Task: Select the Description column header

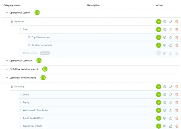Action: pyautogui.click(x=93, y=5)
